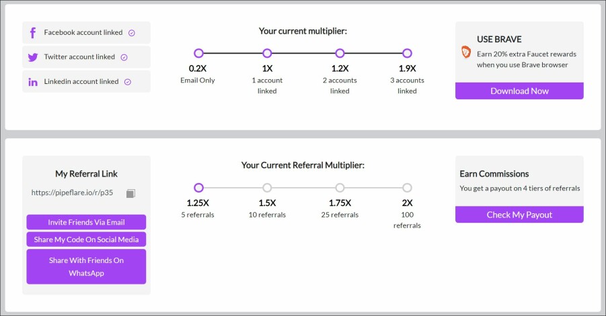Copy referral link with the copy icon
This screenshot has height=316, width=606.
coord(130,193)
